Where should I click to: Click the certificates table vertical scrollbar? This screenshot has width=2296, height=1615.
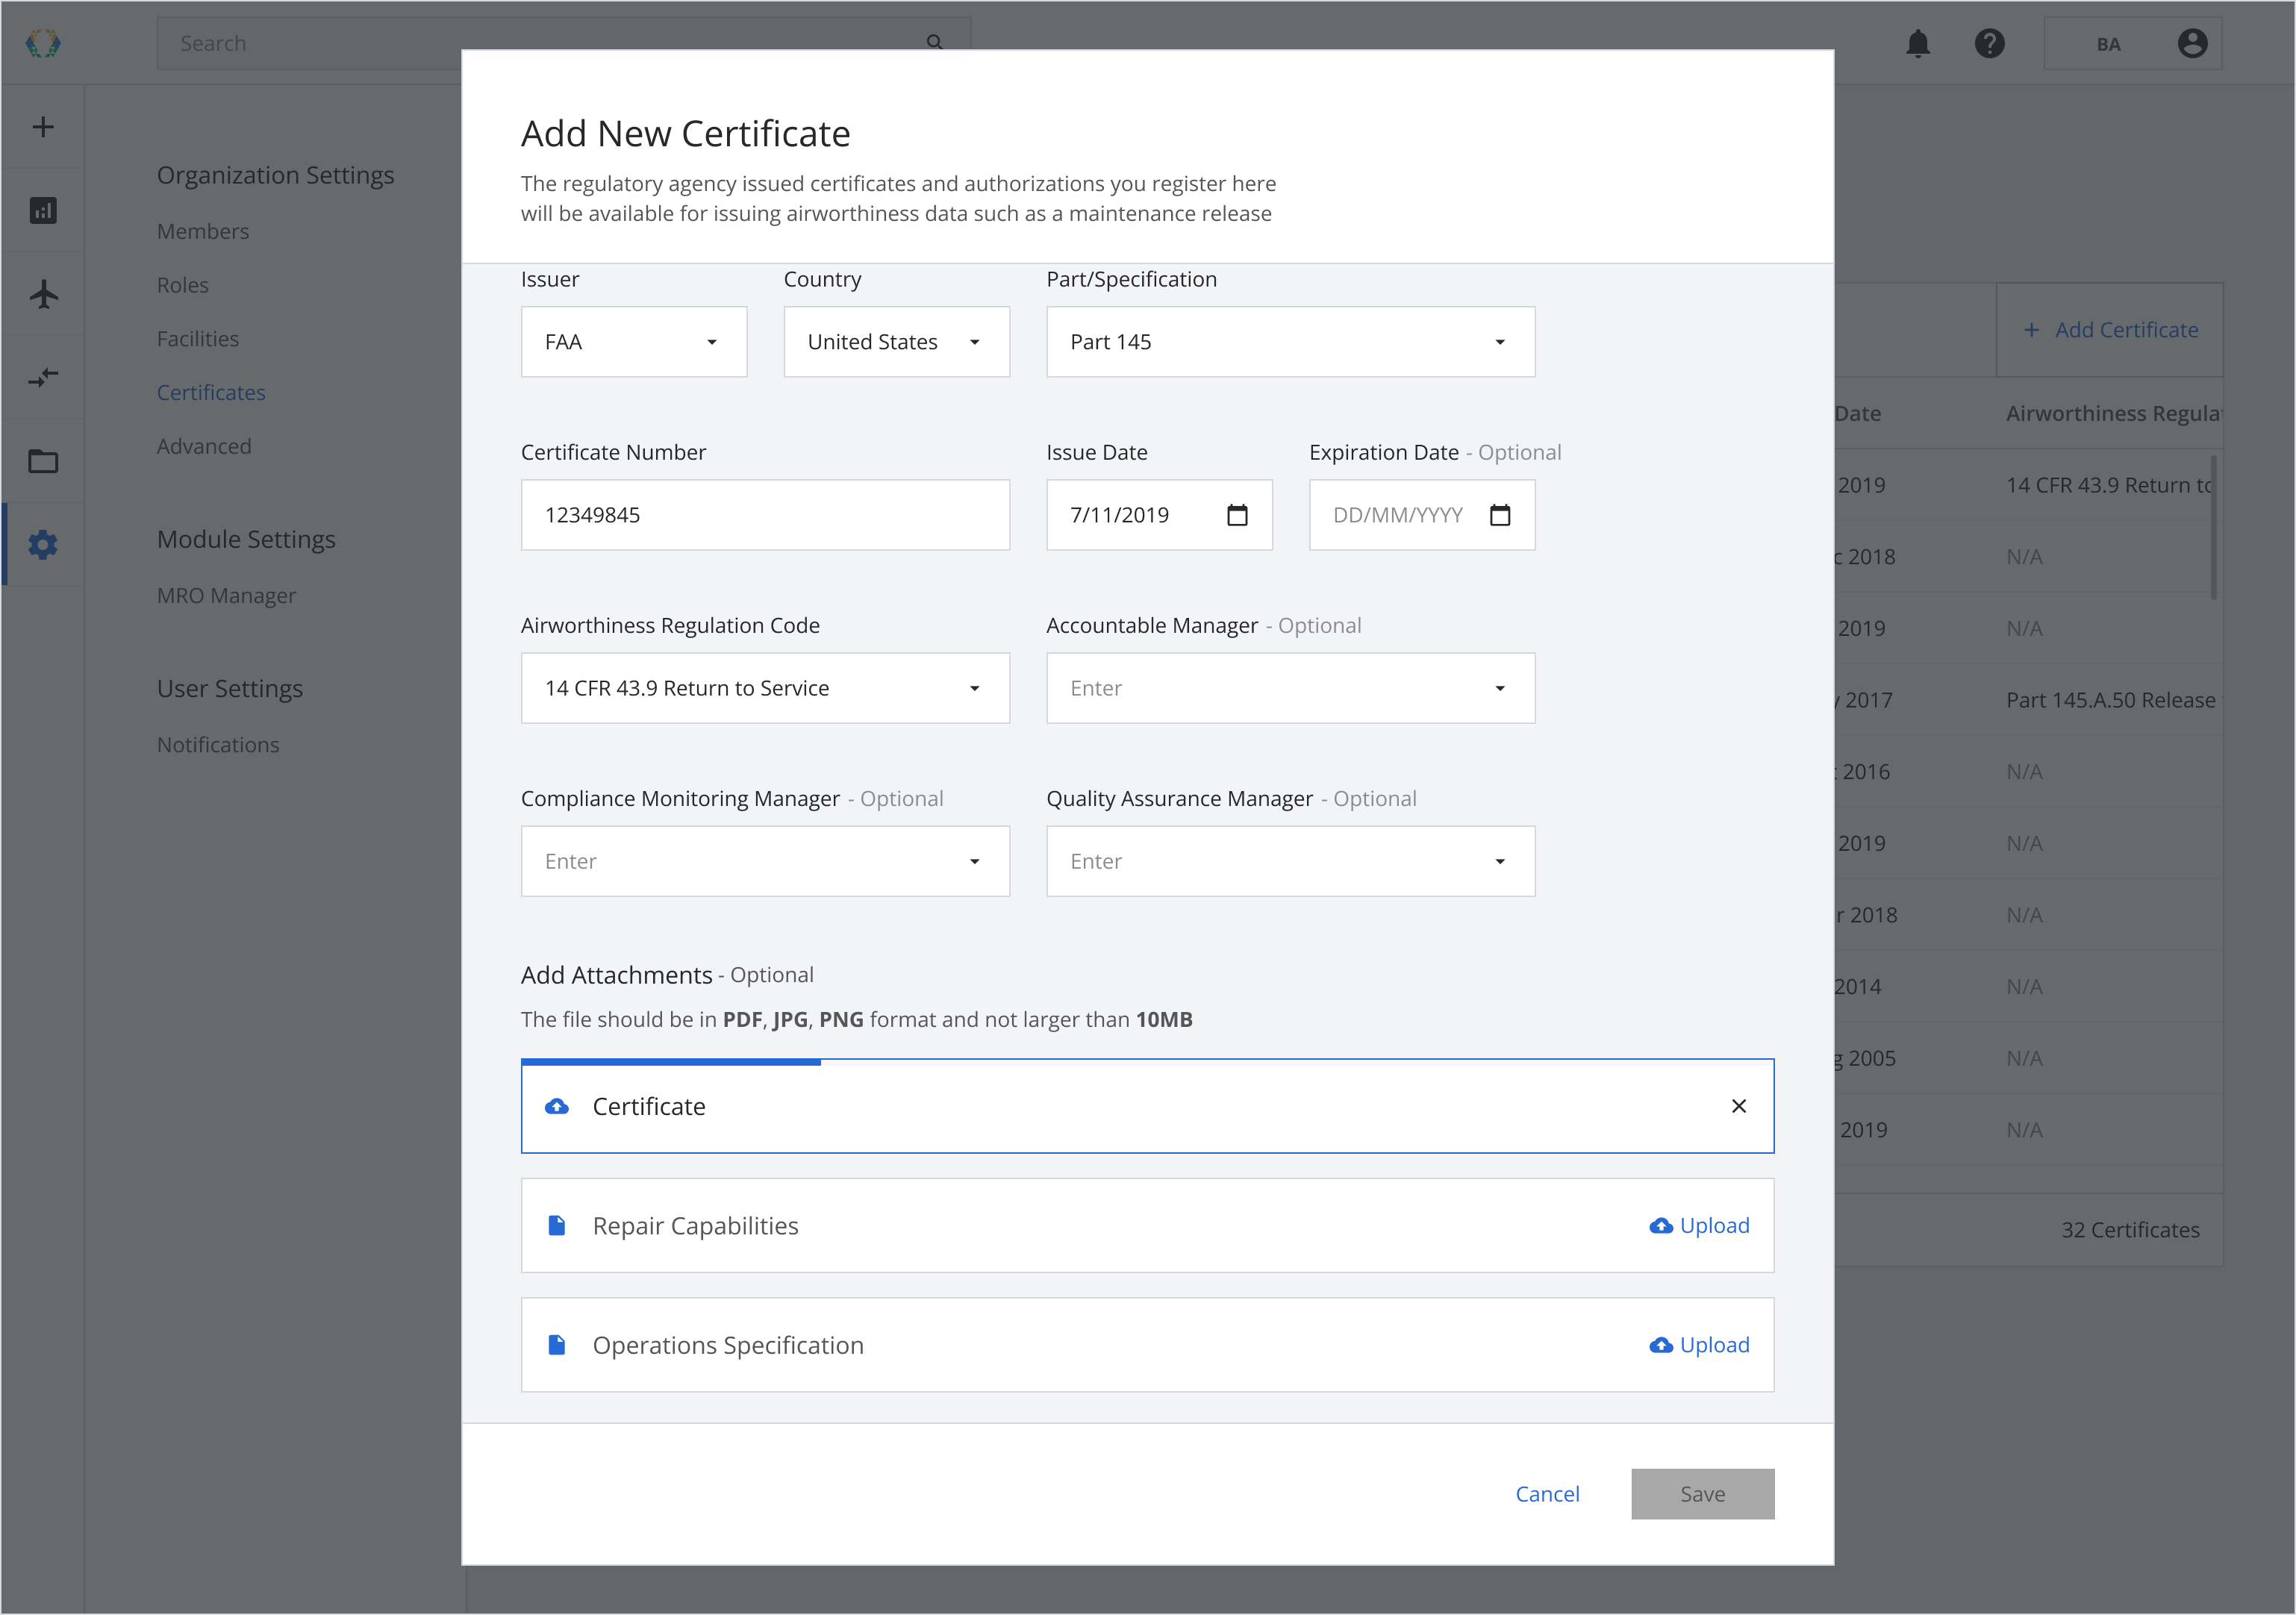point(2214,527)
